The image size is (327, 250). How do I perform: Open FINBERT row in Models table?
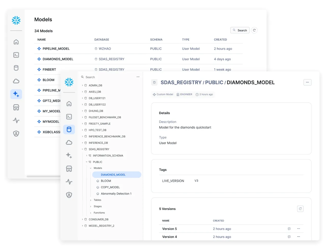tap(138, 69)
